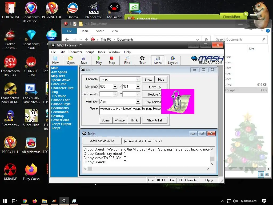
Task: Open the MASH Window menu
Action: pyautogui.click(x=114, y=52)
